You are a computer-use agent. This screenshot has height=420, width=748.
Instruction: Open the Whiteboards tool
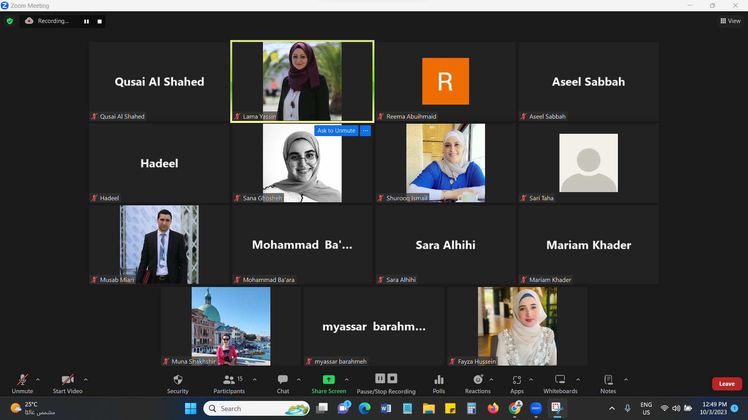click(560, 384)
